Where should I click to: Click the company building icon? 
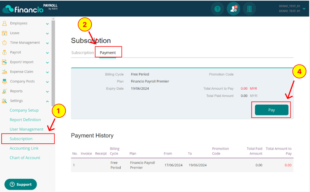(x=249, y=9)
